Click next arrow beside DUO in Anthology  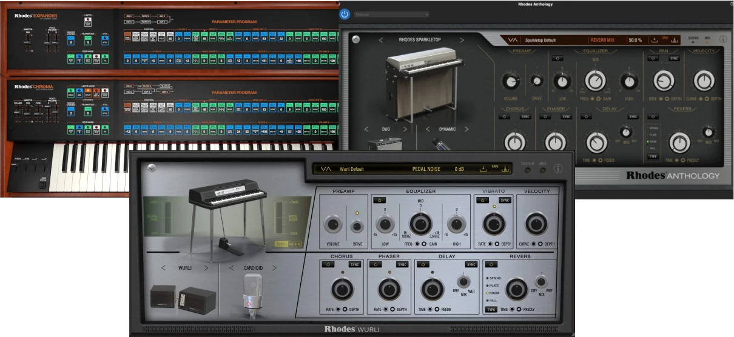click(x=405, y=129)
